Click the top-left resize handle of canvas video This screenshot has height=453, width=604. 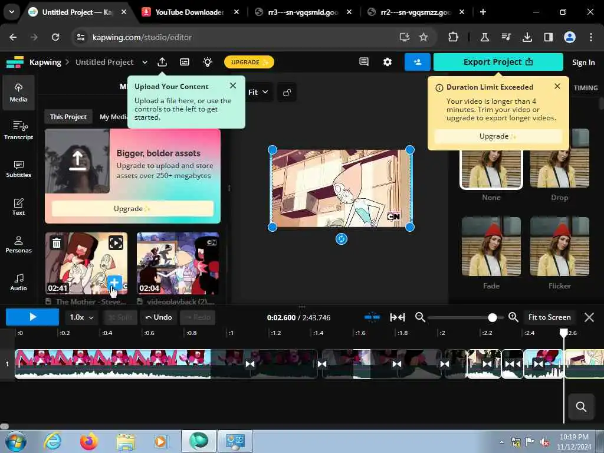[273, 150]
